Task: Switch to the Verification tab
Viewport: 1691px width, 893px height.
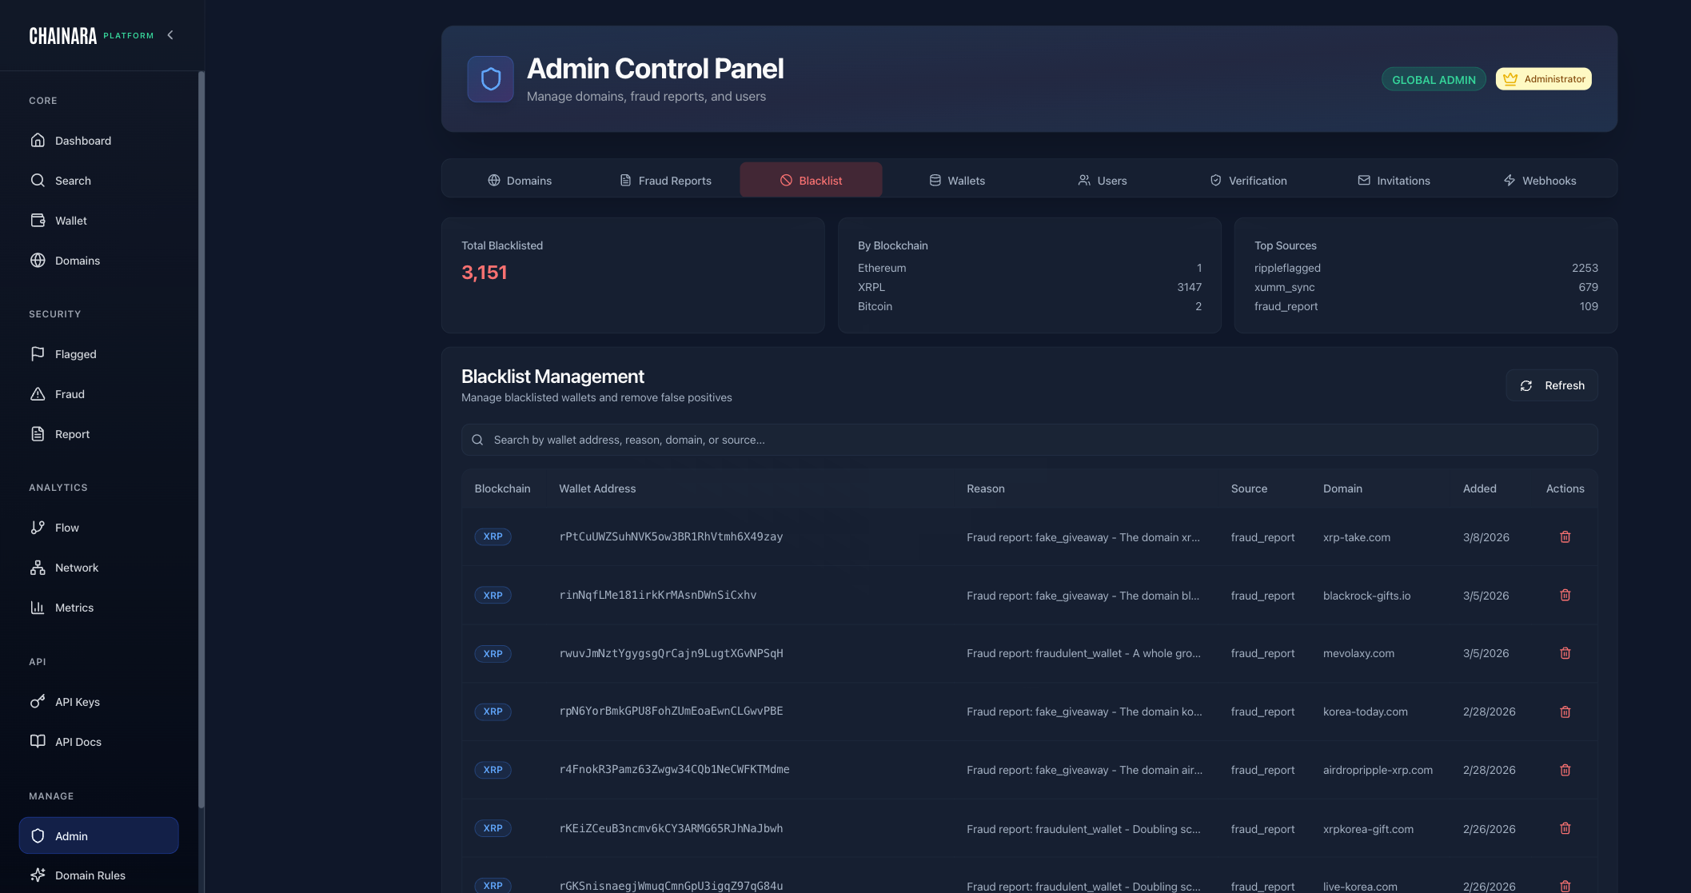Action: pyautogui.click(x=1248, y=181)
